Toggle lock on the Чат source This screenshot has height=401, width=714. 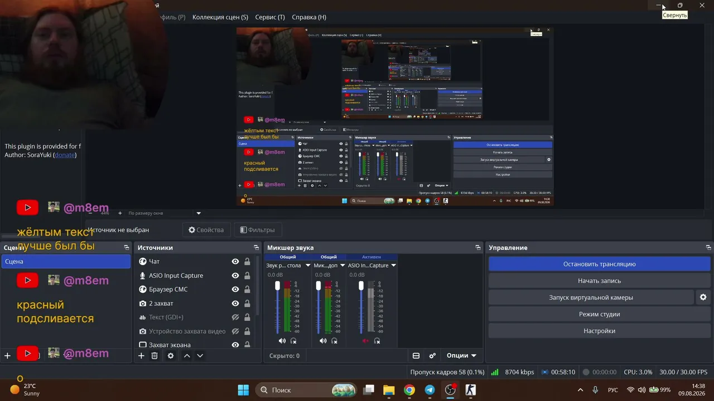click(x=247, y=262)
